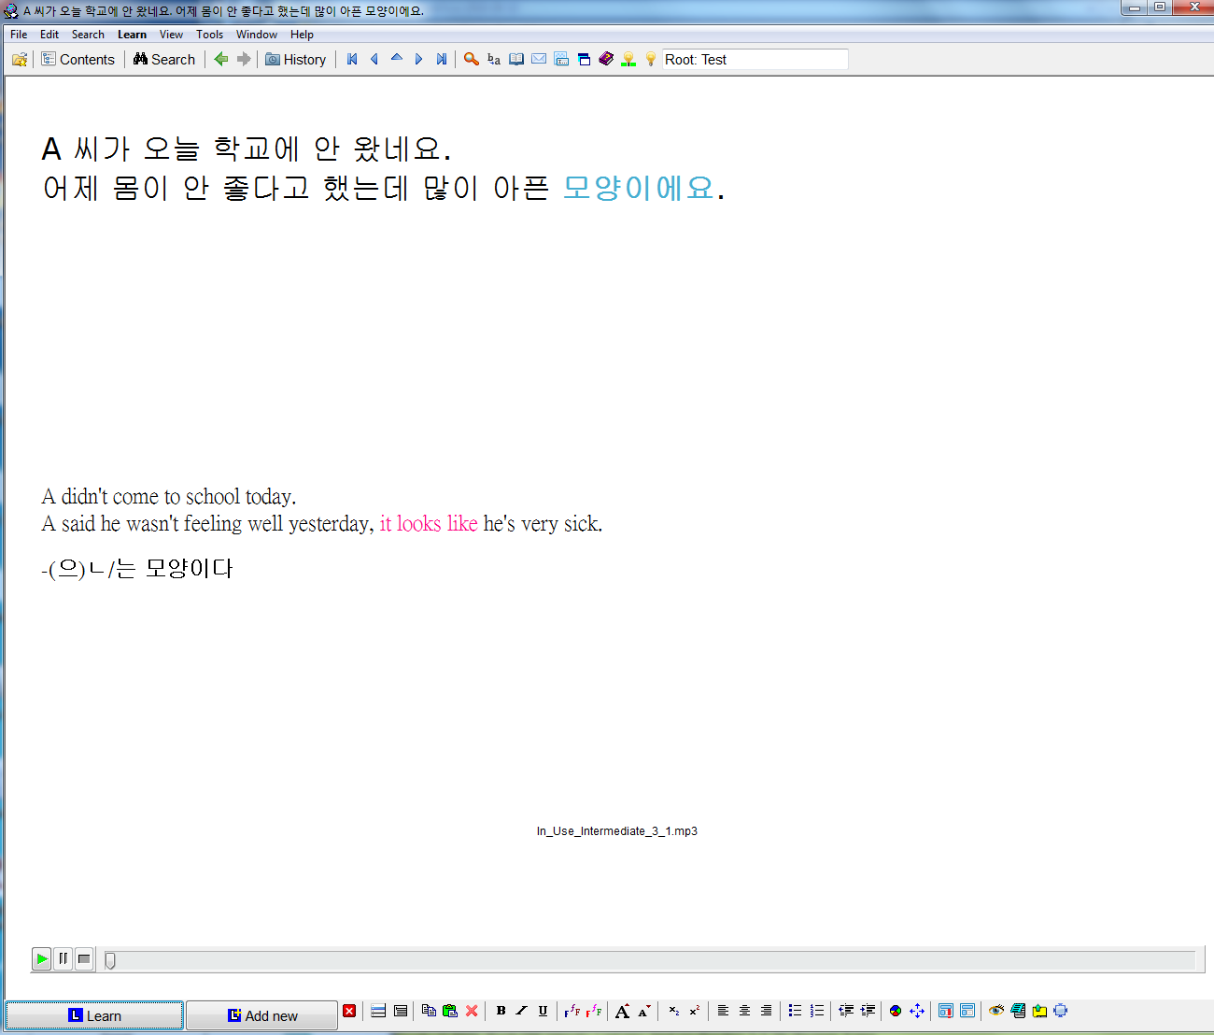This screenshot has width=1214, height=1035.
Task: Open the History list
Action: (x=295, y=59)
